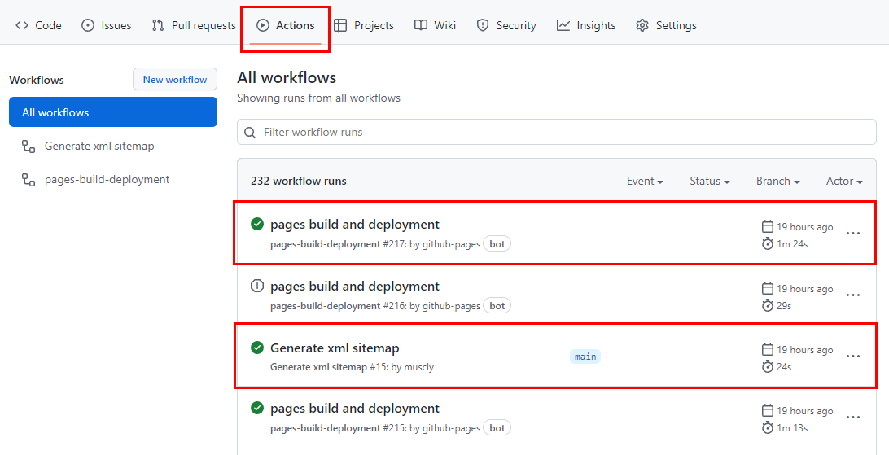Open the Actor filter dropdown
Image resolution: width=889 pixels, height=455 pixels.
(x=844, y=181)
